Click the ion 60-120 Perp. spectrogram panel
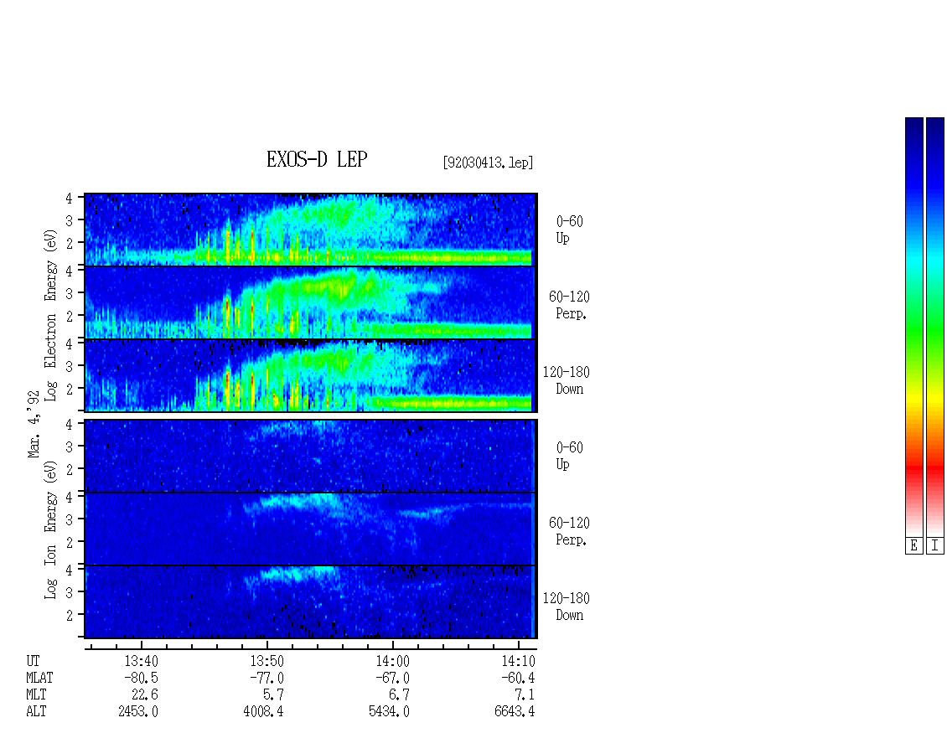The width and height of the screenshot is (947, 733). click(310, 529)
